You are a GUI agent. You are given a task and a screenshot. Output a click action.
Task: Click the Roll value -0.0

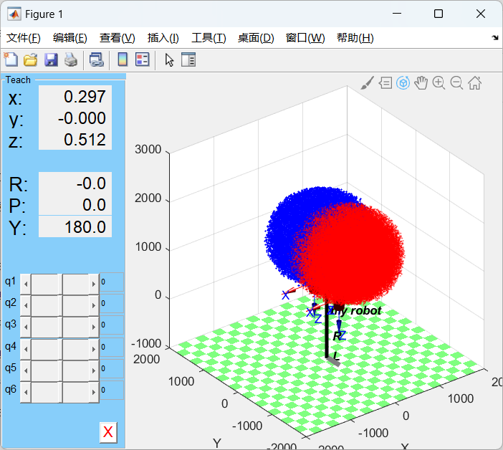(75, 183)
